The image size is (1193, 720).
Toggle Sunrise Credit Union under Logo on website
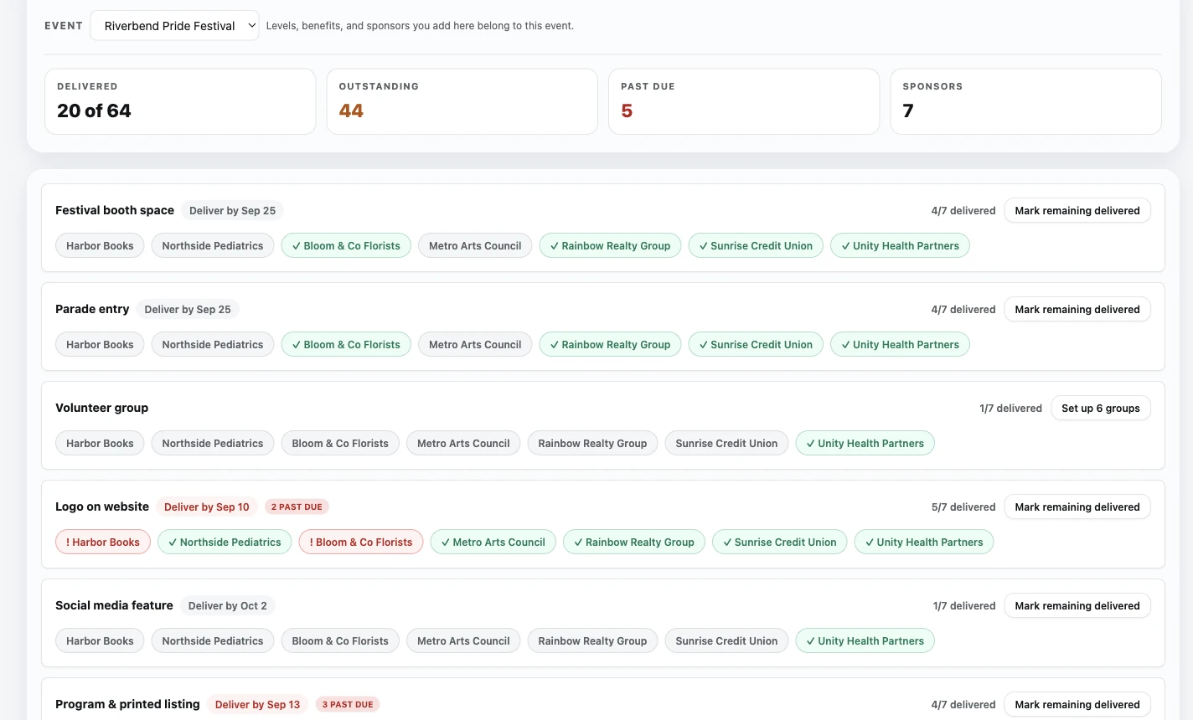780,543
